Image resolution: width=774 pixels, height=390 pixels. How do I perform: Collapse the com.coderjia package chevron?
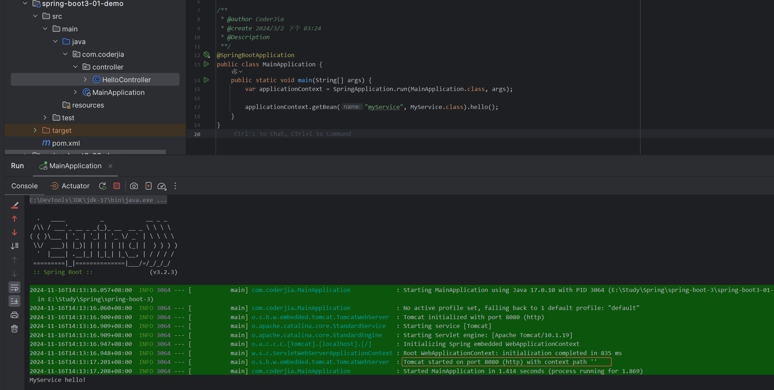(65, 54)
